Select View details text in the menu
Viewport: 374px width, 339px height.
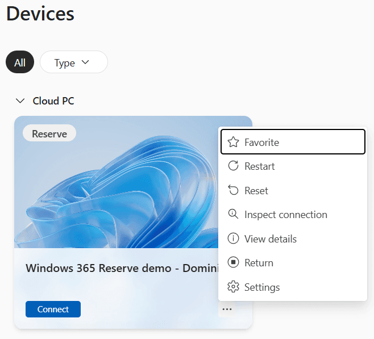click(270, 239)
